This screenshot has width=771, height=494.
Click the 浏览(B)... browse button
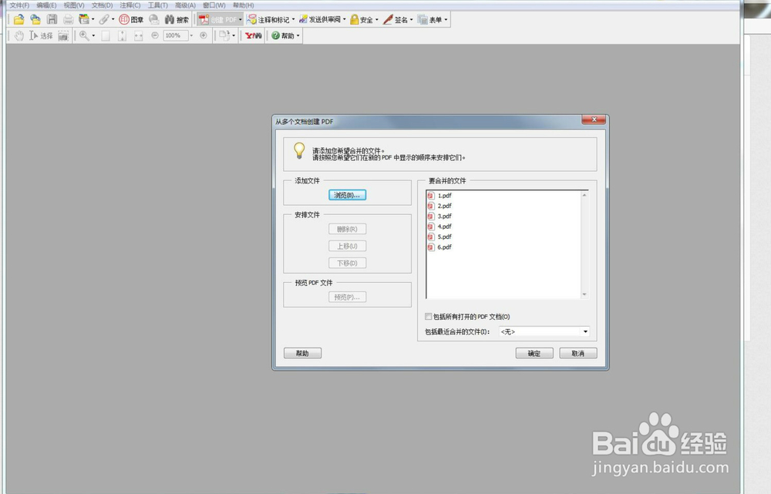point(347,195)
